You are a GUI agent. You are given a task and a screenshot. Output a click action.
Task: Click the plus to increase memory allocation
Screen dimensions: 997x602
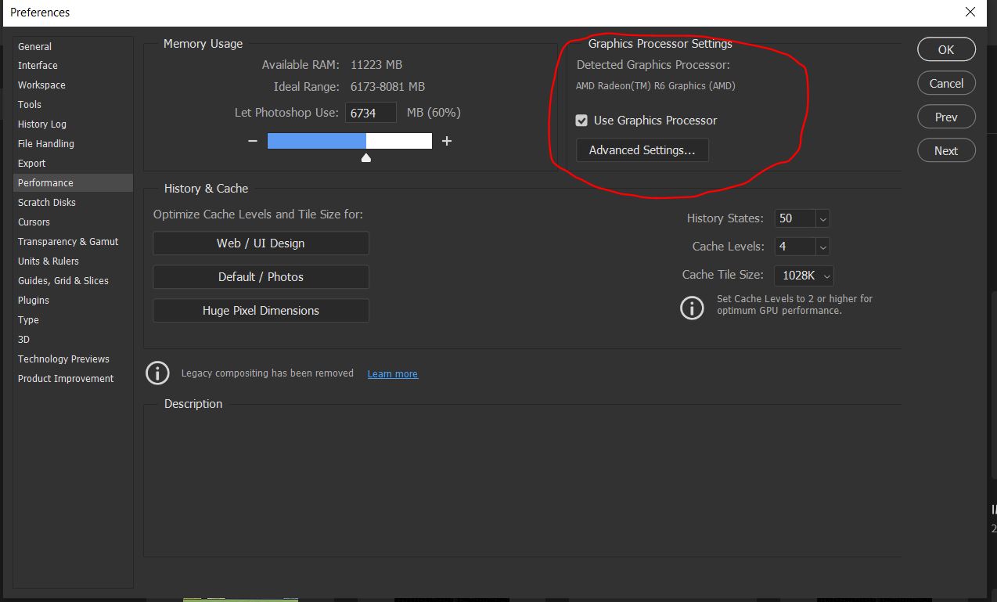[447, 140]
